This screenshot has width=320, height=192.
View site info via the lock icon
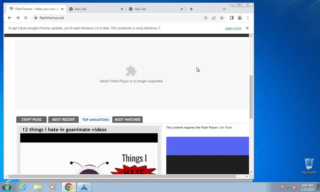pos(35,18)
